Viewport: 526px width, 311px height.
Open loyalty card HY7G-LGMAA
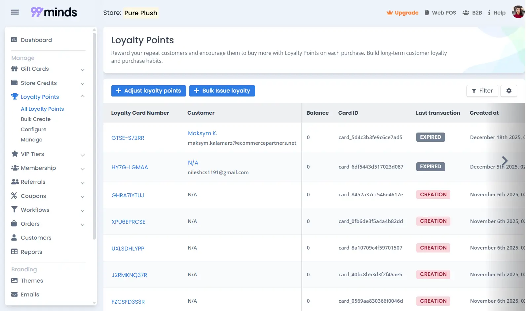click(x=130, y=167)
